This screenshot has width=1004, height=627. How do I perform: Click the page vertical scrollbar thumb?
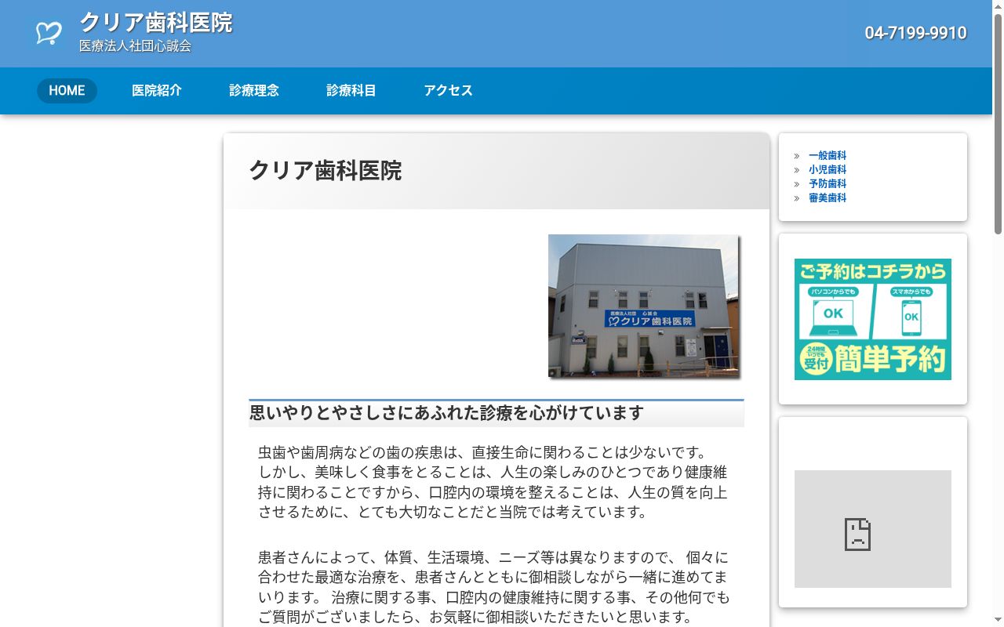tap(998, 124)
